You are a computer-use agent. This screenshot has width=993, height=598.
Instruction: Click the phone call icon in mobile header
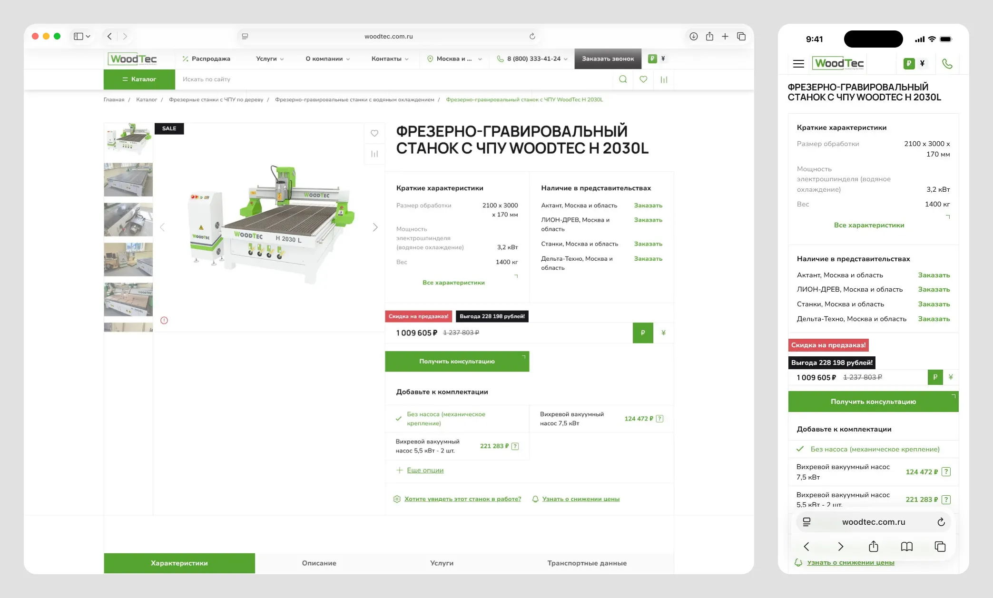pyautogui.click(x=947, y=64)
